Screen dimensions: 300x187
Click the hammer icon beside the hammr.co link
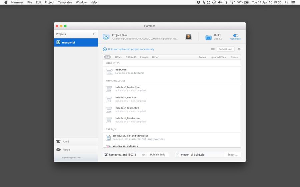[106, 154]
